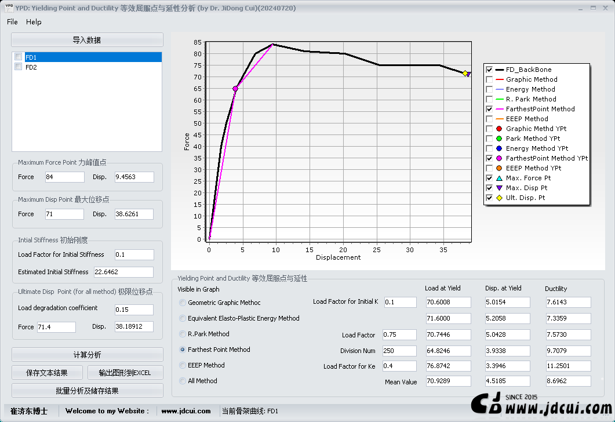This screenshot has height=422, width=615.
Task: Click the Maximum Disp Point Disp. field
Action: pos(134,214)
